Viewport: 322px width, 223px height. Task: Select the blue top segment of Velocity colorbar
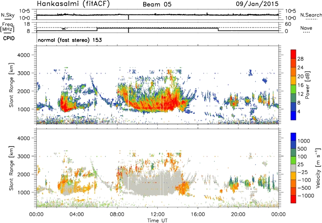click(x=293, y=137)
